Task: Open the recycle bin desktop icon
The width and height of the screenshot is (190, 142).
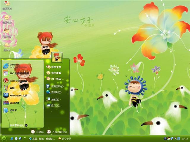Action: tap(7, 47)
